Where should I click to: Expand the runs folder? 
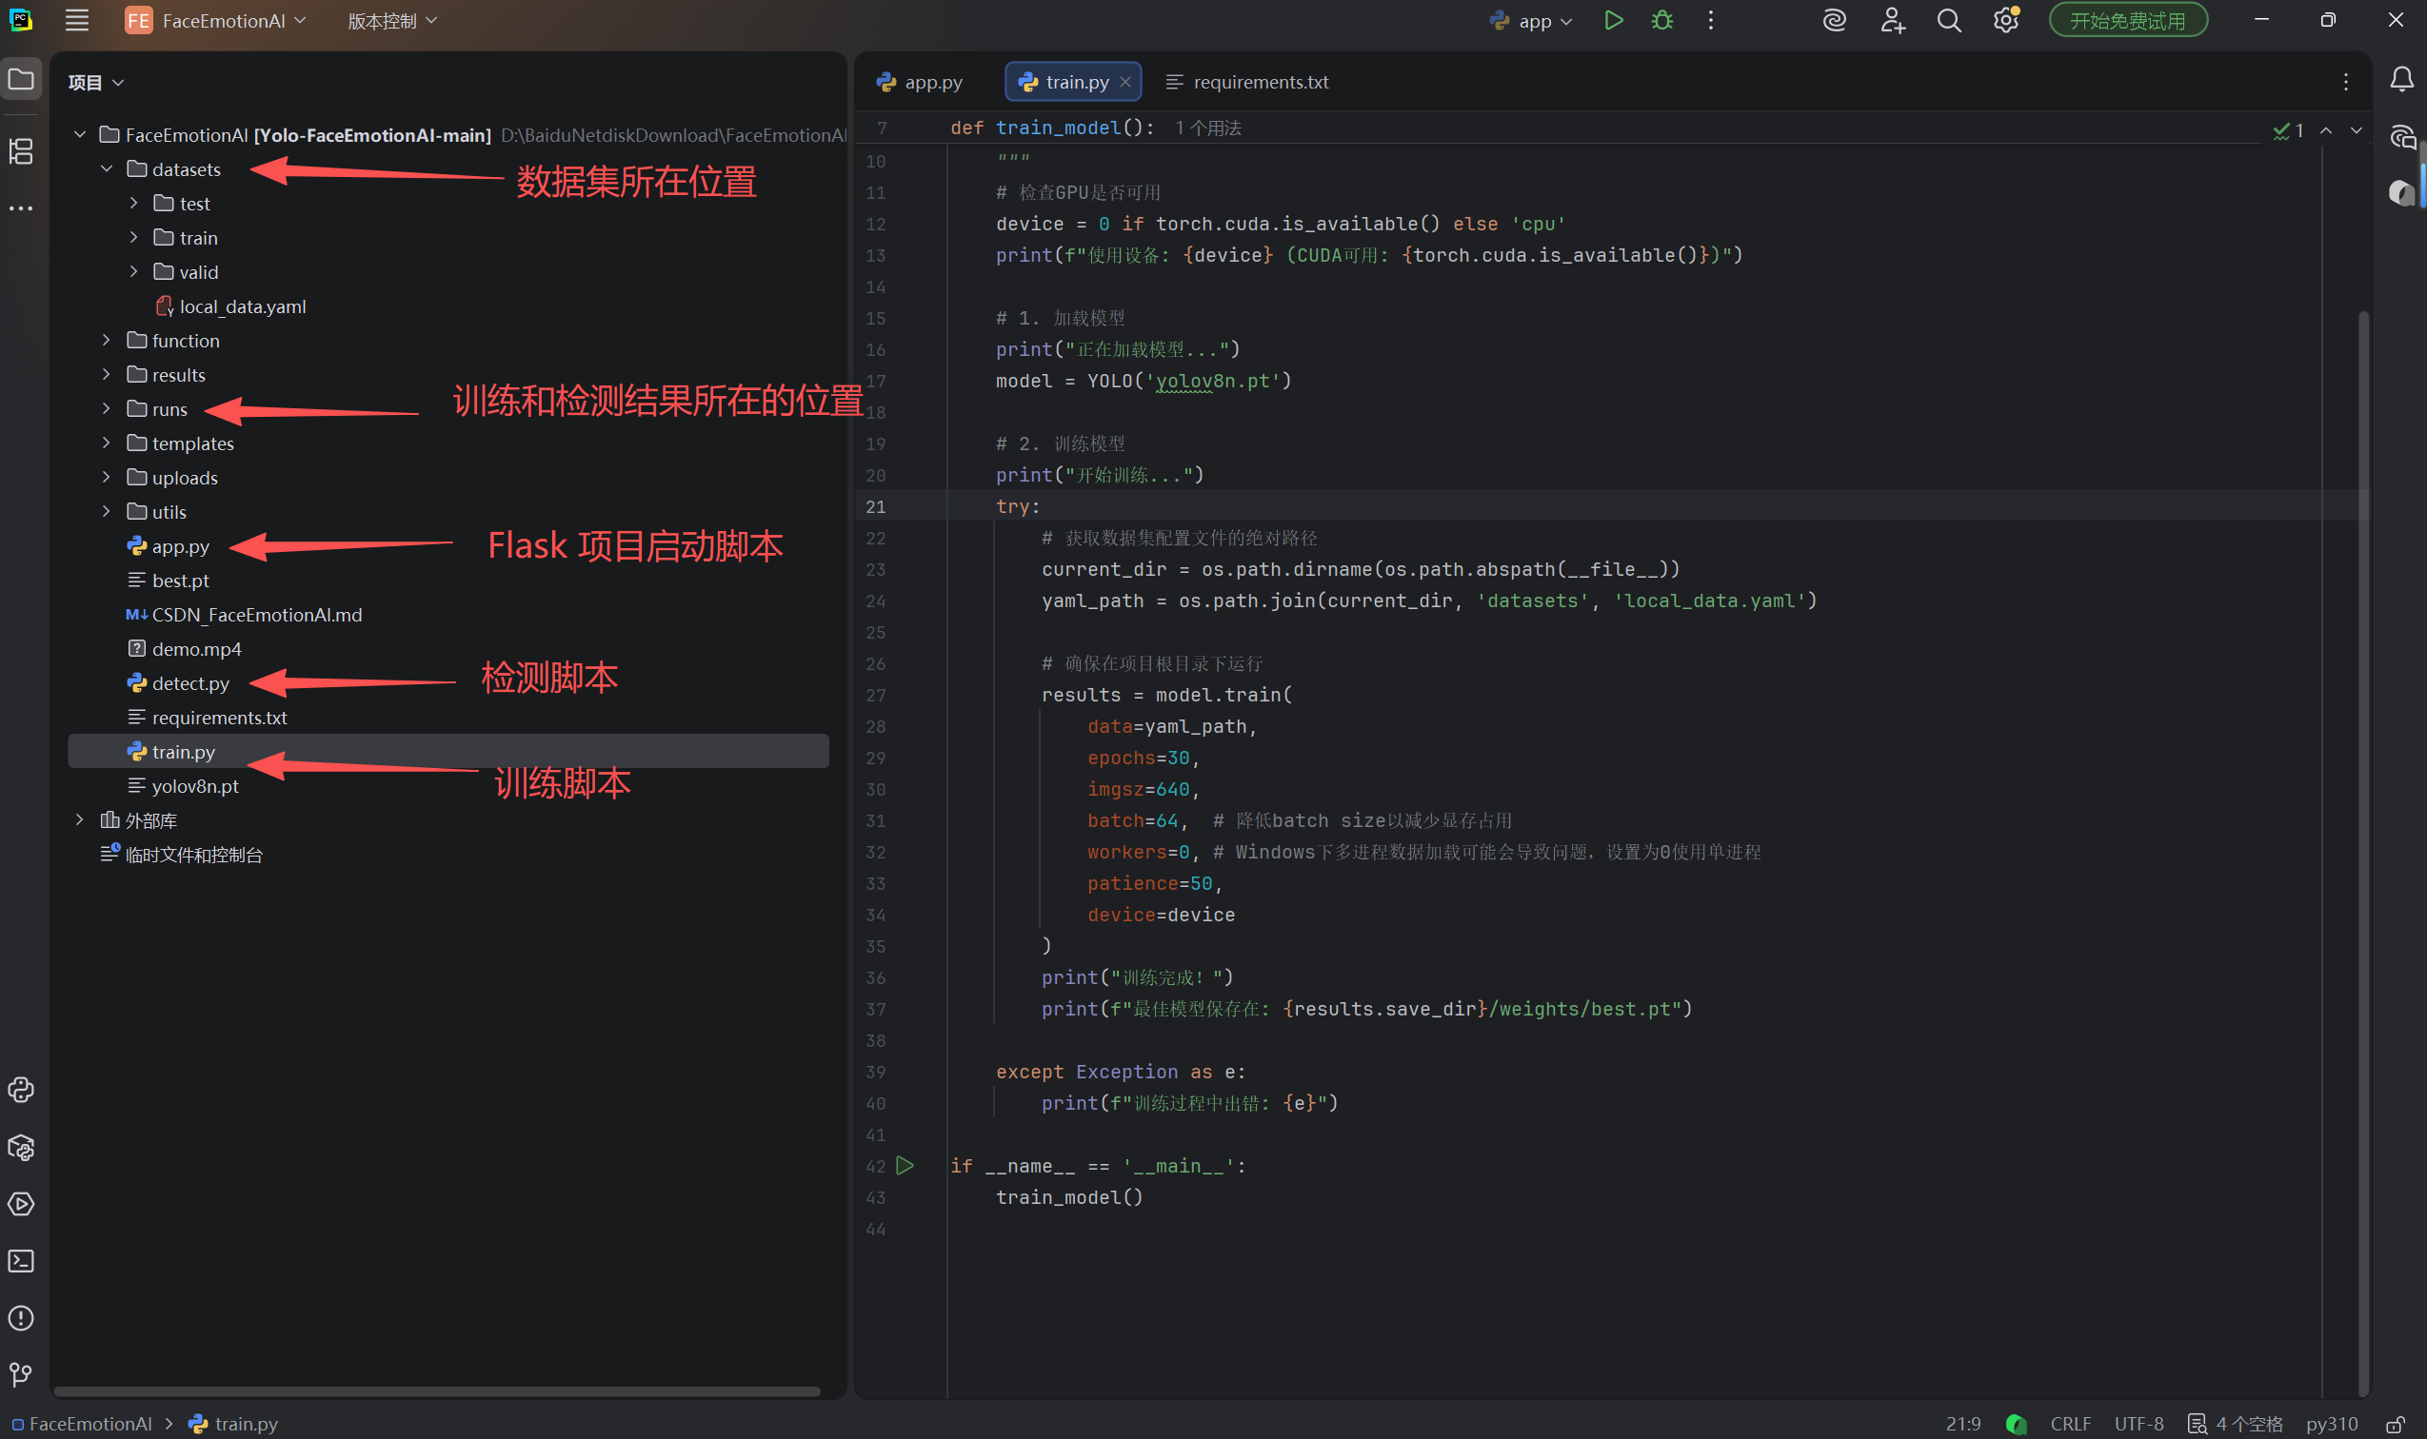pyautogui.click(x=107, y=409)
